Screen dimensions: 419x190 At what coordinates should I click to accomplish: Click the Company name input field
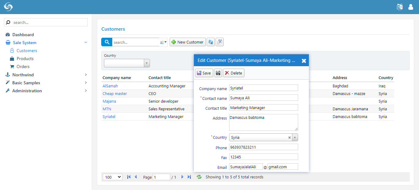coord(263,88)
